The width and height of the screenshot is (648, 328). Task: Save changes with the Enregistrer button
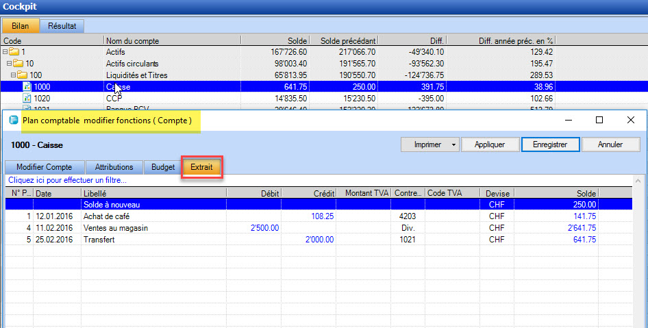tap(551, 144)
